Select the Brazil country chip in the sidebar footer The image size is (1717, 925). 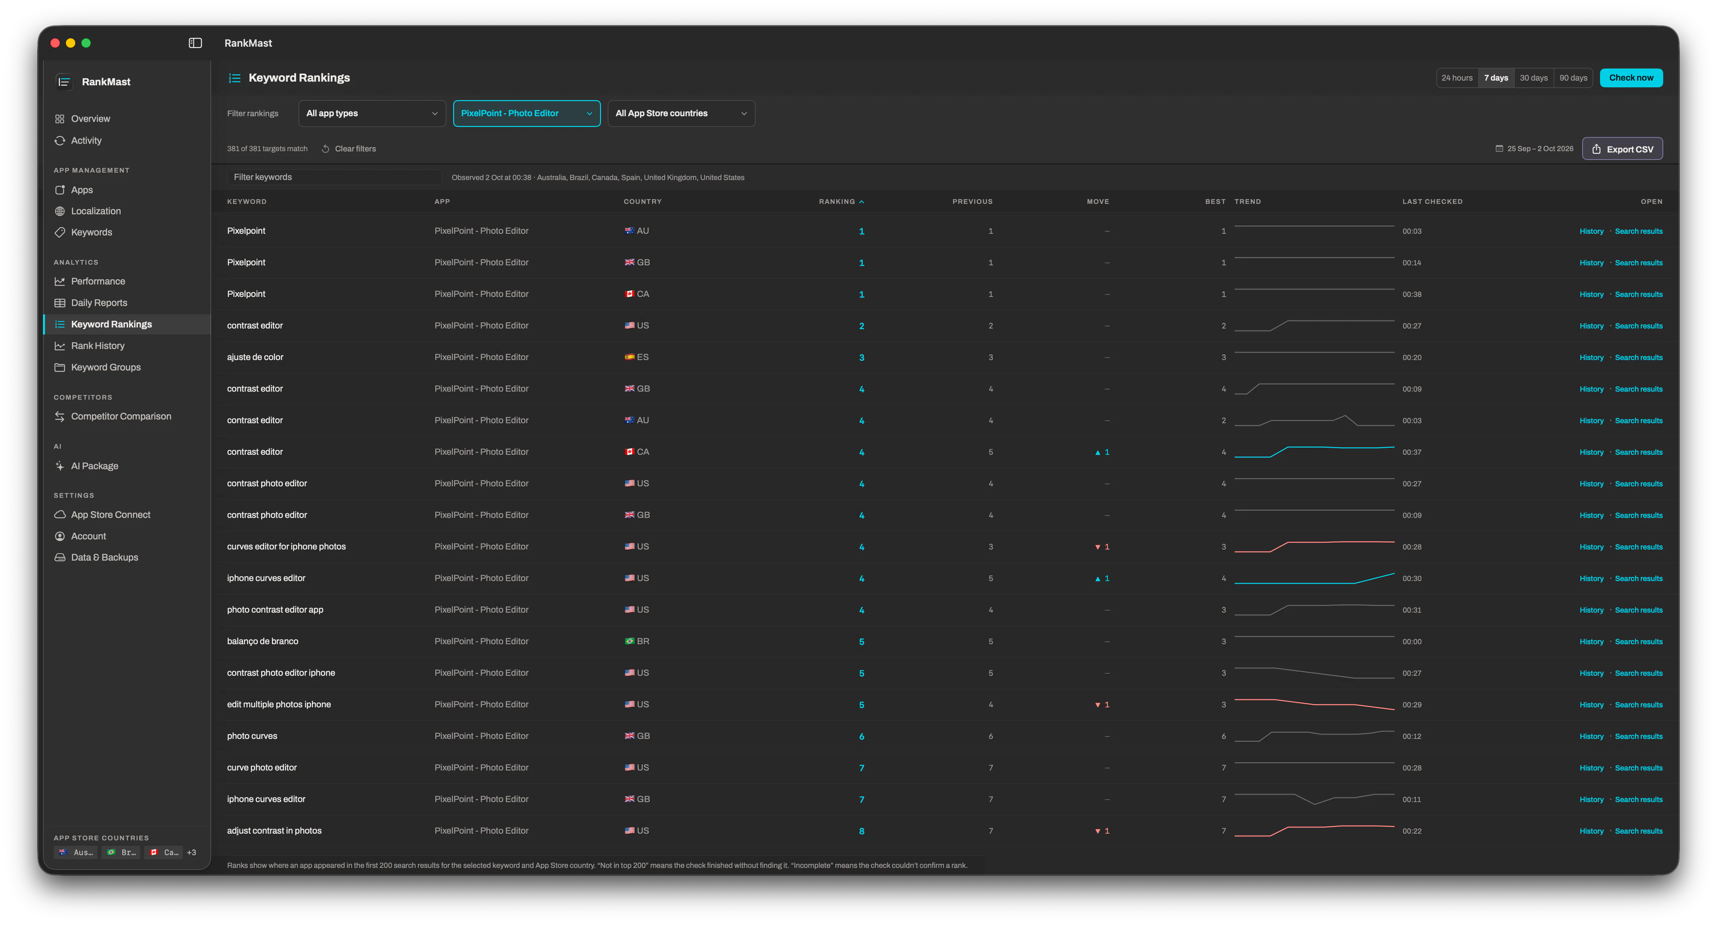click(x=121, y=852)
